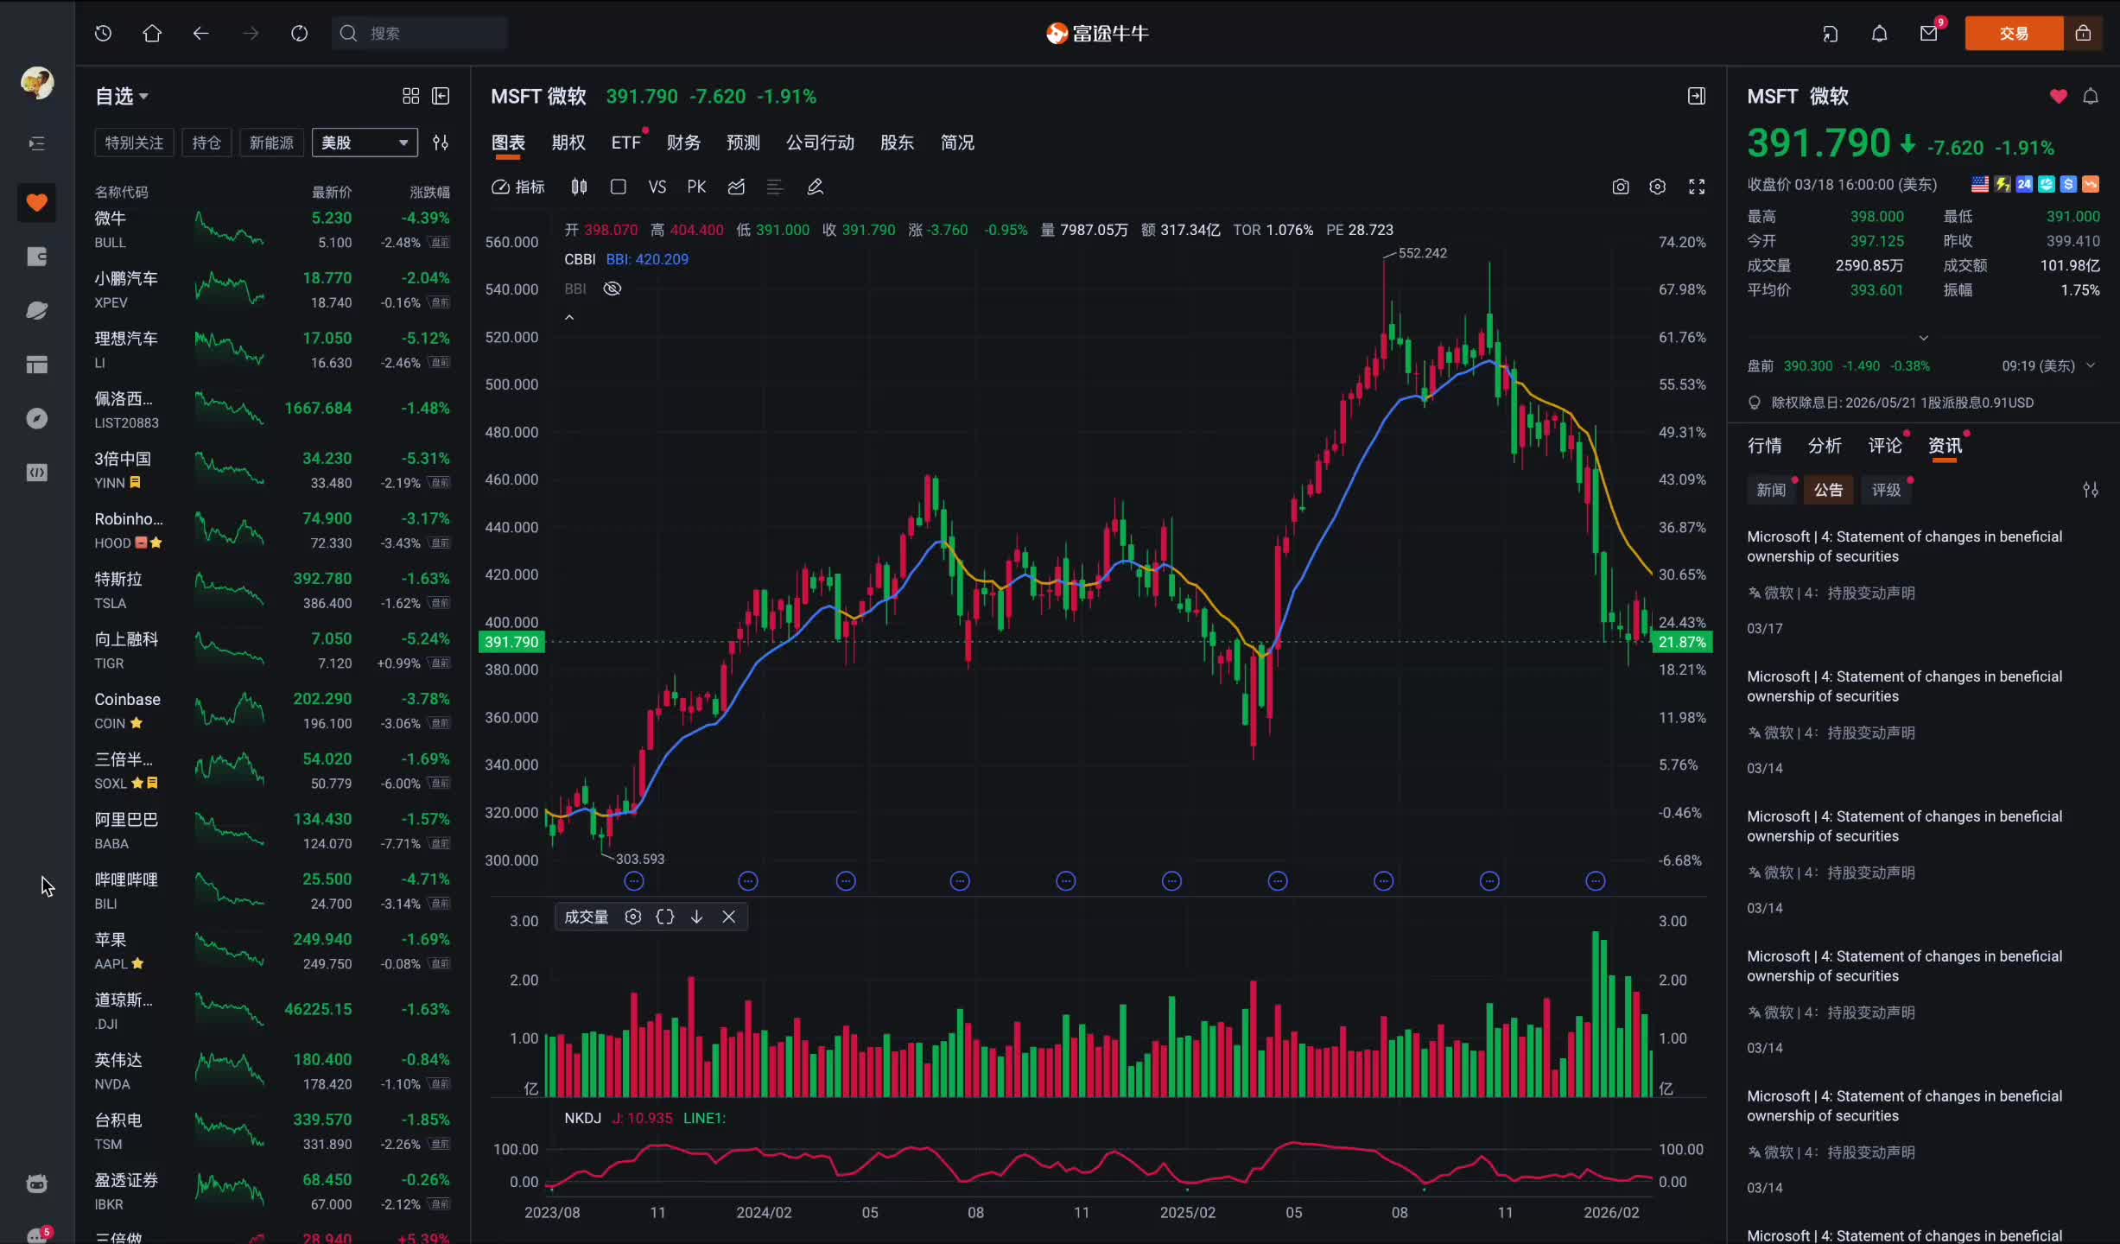This screenshot has width=2120, height=1244.
Task: Click the VS compare tool
Action: click(657, 187)
